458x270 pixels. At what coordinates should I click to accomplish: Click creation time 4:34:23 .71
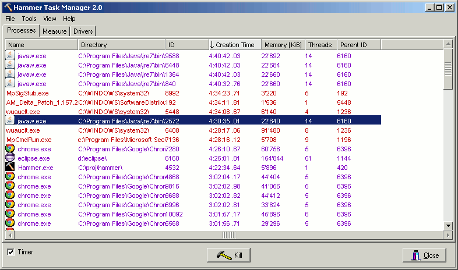tap(224, 93)
